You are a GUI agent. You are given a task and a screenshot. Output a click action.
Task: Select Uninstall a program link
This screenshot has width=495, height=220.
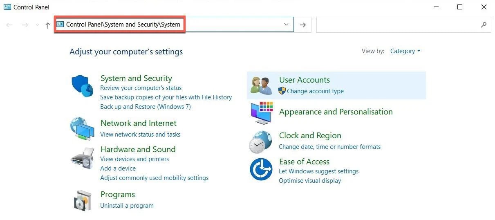127,206
